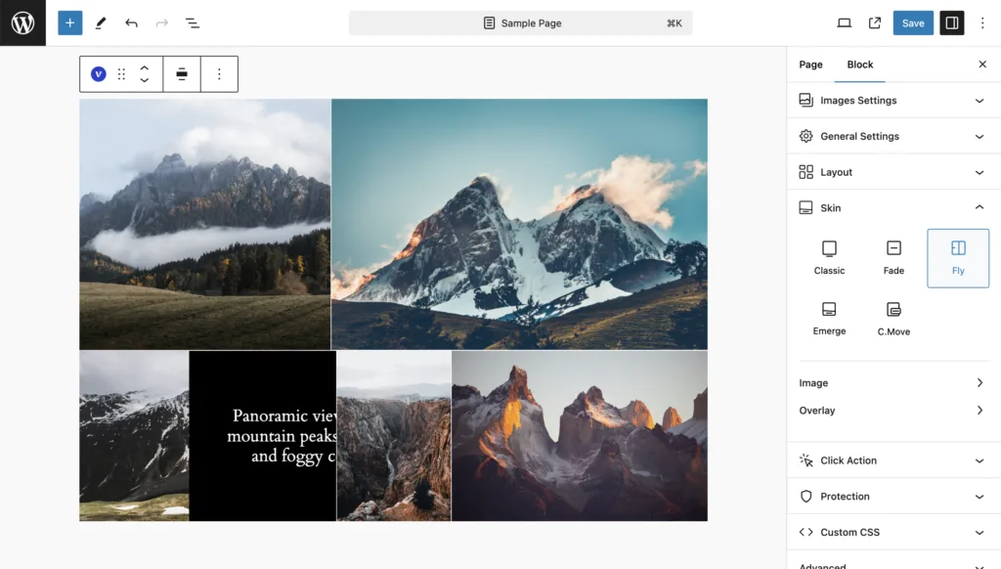Click the Skin panel icon
1001x569 pixels.
[805, 207]
